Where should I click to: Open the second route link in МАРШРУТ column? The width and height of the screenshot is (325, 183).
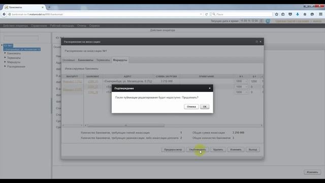[x=72, y=89]
